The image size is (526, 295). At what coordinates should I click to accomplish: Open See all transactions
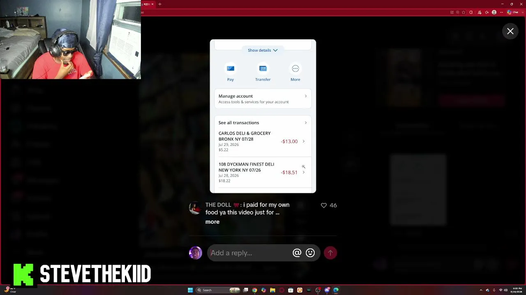click(263, 123)
